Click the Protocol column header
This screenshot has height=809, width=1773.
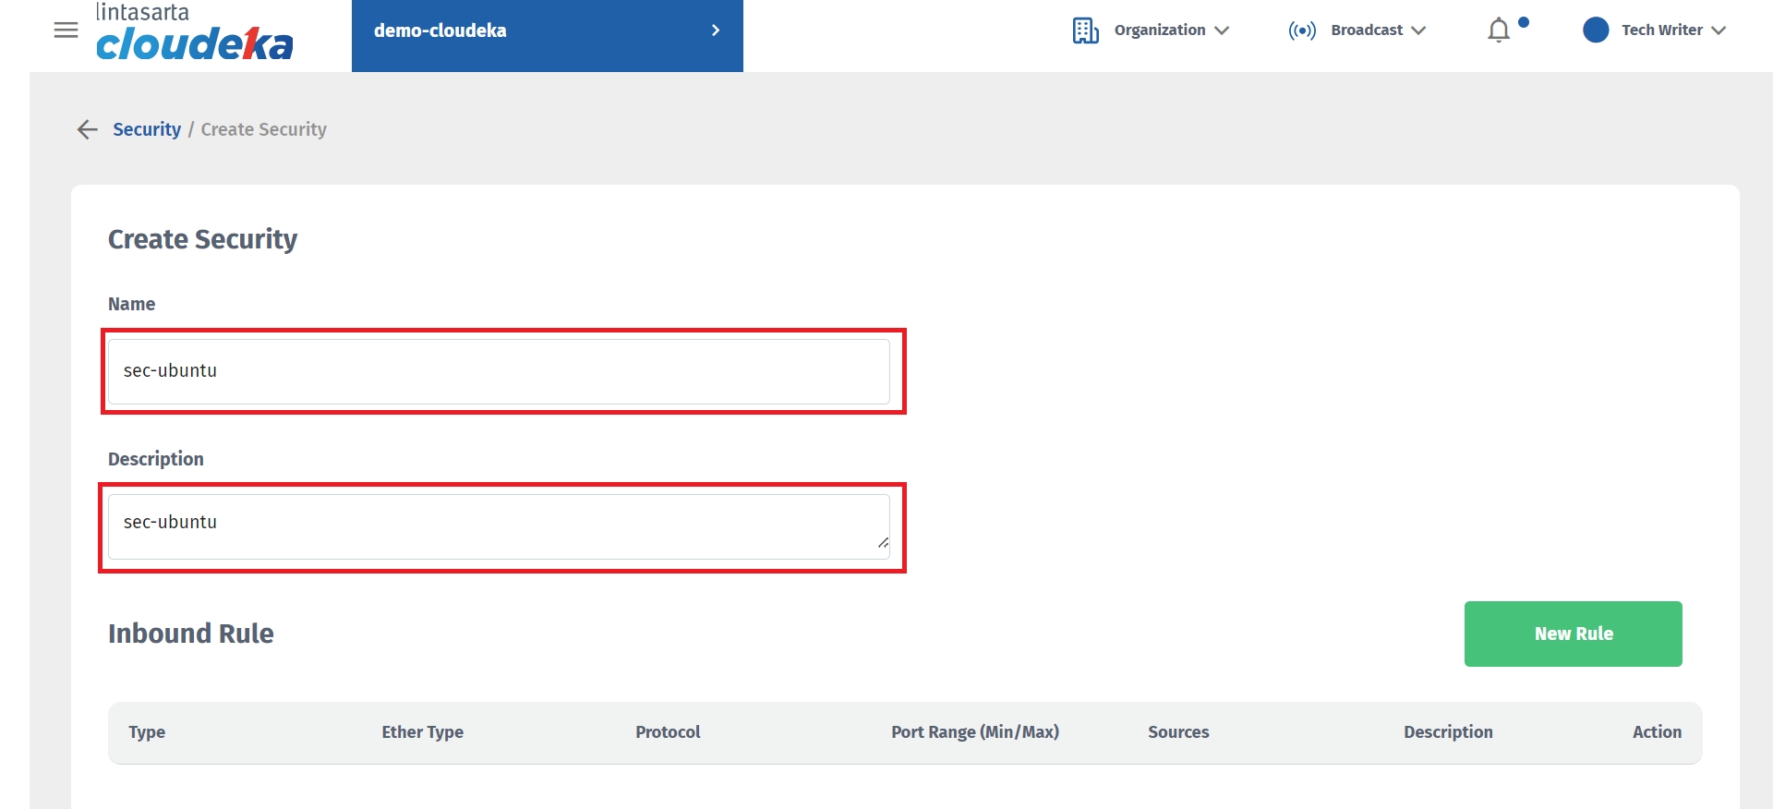pos(668,732)
